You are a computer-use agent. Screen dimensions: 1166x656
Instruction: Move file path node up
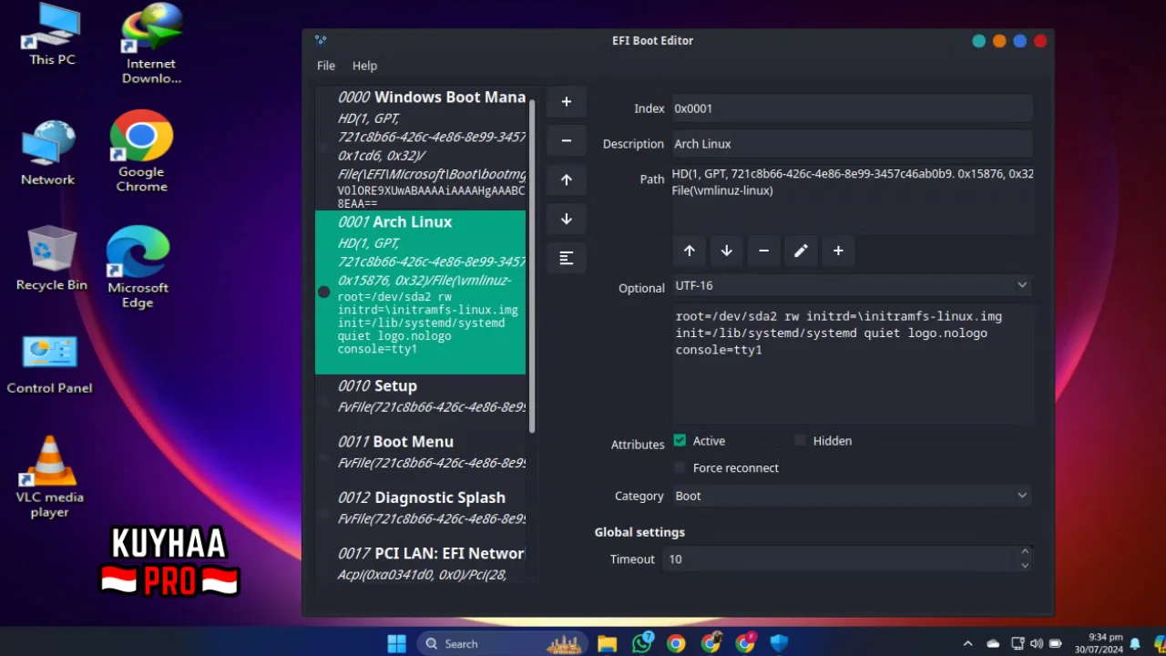(x=690, y=251)
